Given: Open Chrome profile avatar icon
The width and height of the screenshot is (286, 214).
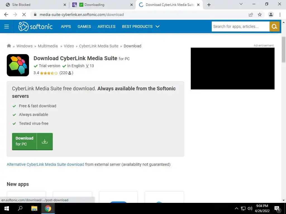Looking at the screenshot, I should coord(271,14).
